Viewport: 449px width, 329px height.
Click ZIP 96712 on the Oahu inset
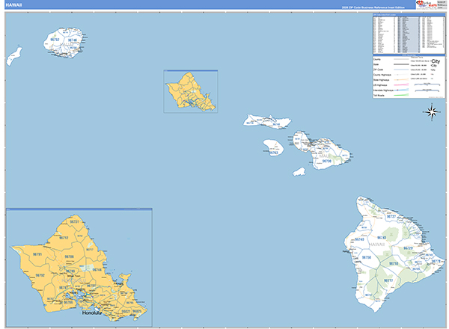point(64,238)
